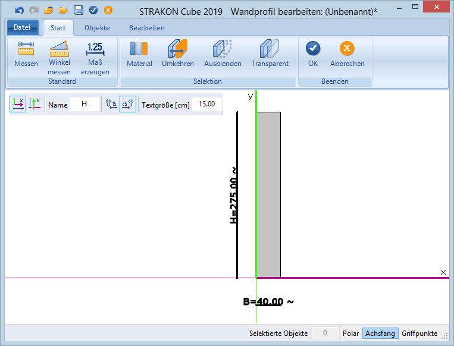Screen dimensions: 454x346
Task: Open the Datei menu
Action: coord(23,27)
